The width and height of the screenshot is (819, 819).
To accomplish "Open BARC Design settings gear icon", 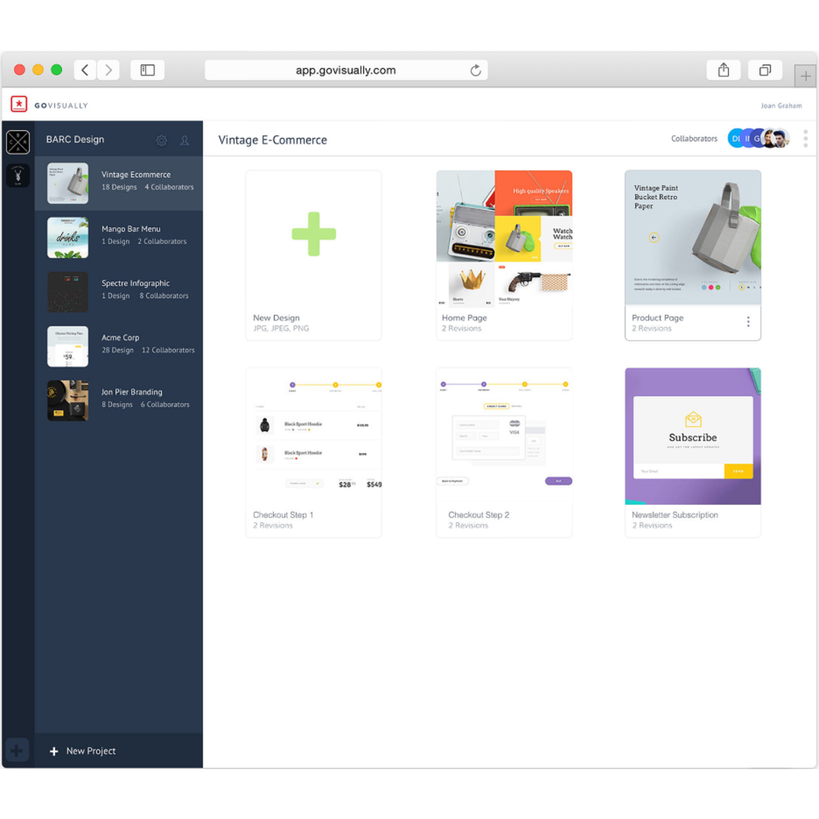I will click(x=161, y=140).
